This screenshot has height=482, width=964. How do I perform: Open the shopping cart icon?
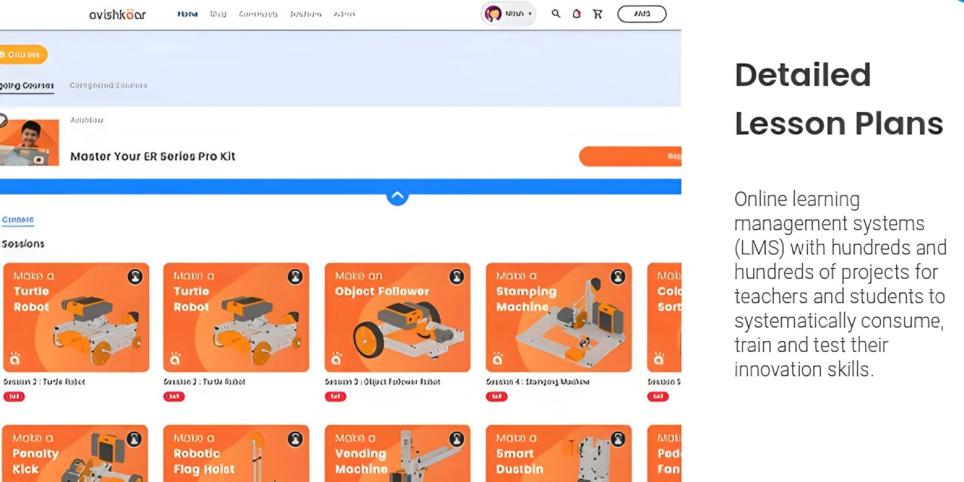pyautogui.click(x=597, y=13)
